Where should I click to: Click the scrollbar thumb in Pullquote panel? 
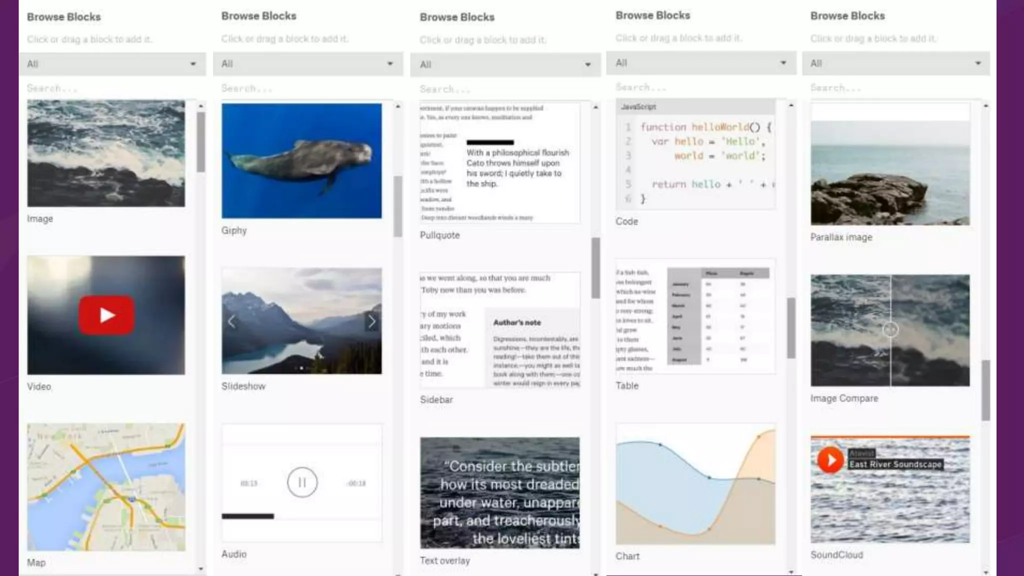pyautogui.click(x=595, y=268)
